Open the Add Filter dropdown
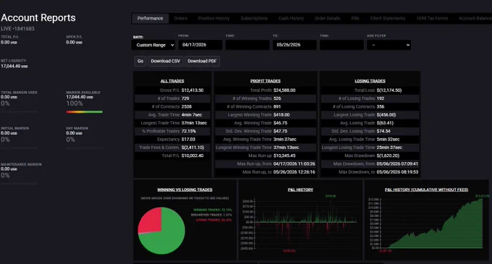492x264 pixels. pos(389,45)
